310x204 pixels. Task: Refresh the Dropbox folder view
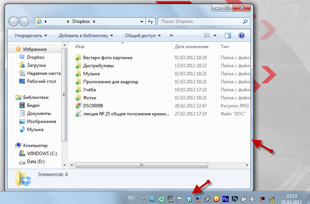[151, 21]
